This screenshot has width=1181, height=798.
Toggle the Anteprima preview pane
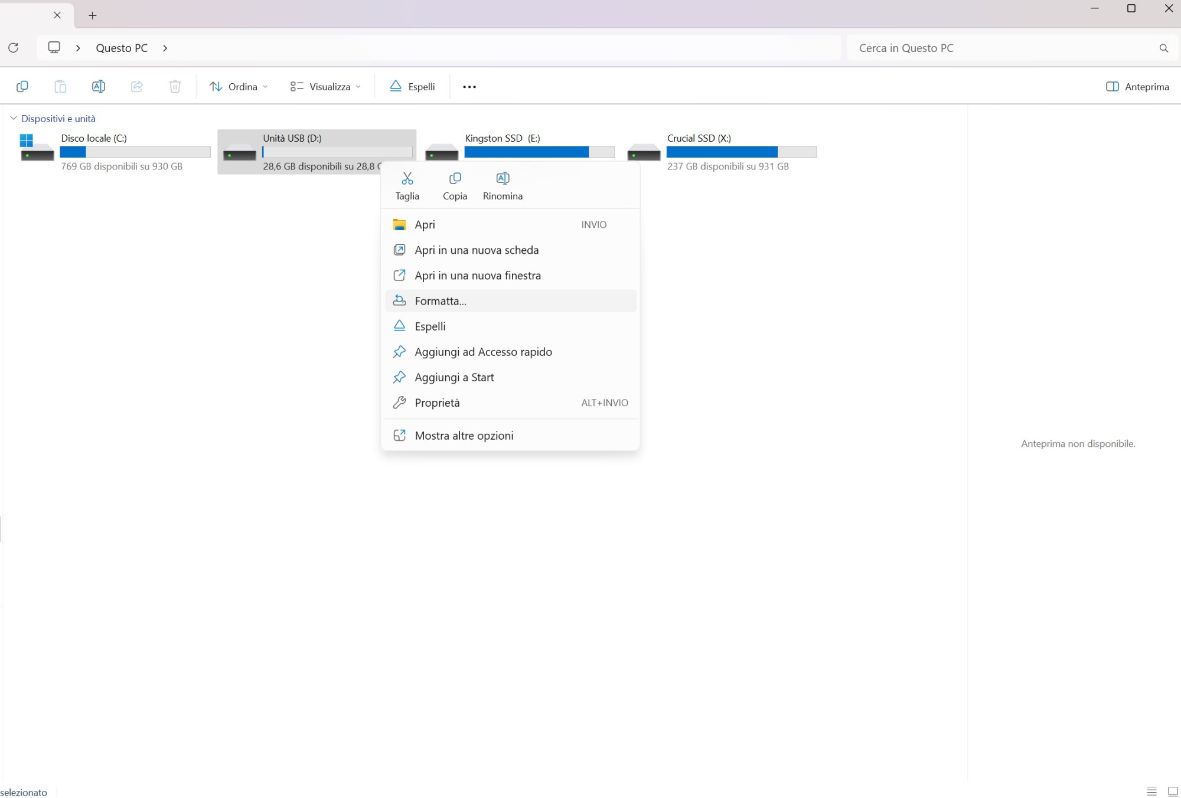coord(1137,87)
